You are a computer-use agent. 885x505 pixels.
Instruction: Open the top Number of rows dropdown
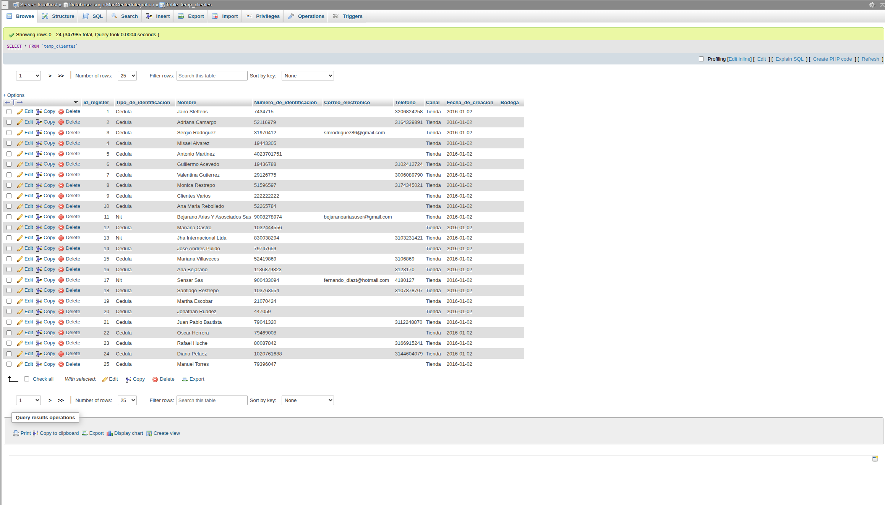pyautogui.click(x=127, y=76)
